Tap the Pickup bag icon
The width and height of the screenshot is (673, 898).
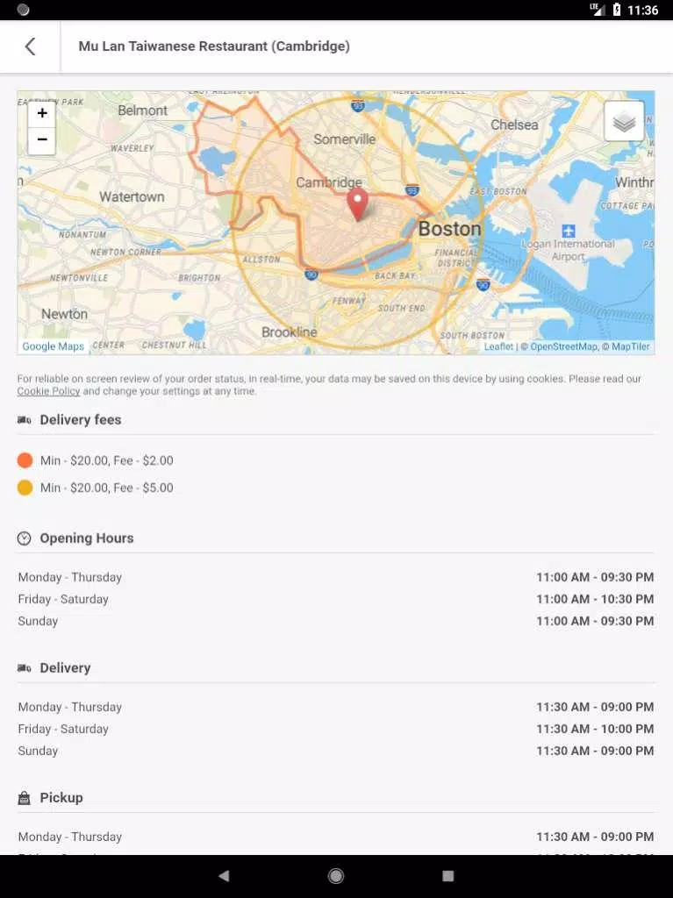[x=24, y=798]
